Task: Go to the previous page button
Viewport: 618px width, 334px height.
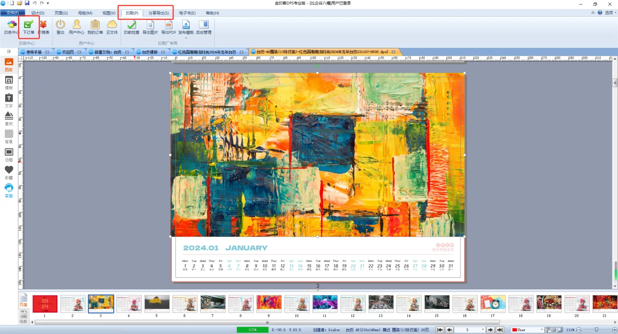Action: [449, 330]
